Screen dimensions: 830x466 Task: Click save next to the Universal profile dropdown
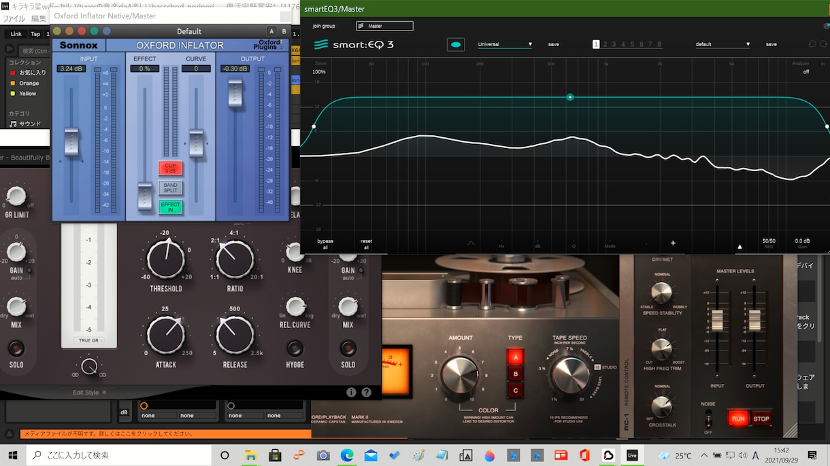[553, 44]
